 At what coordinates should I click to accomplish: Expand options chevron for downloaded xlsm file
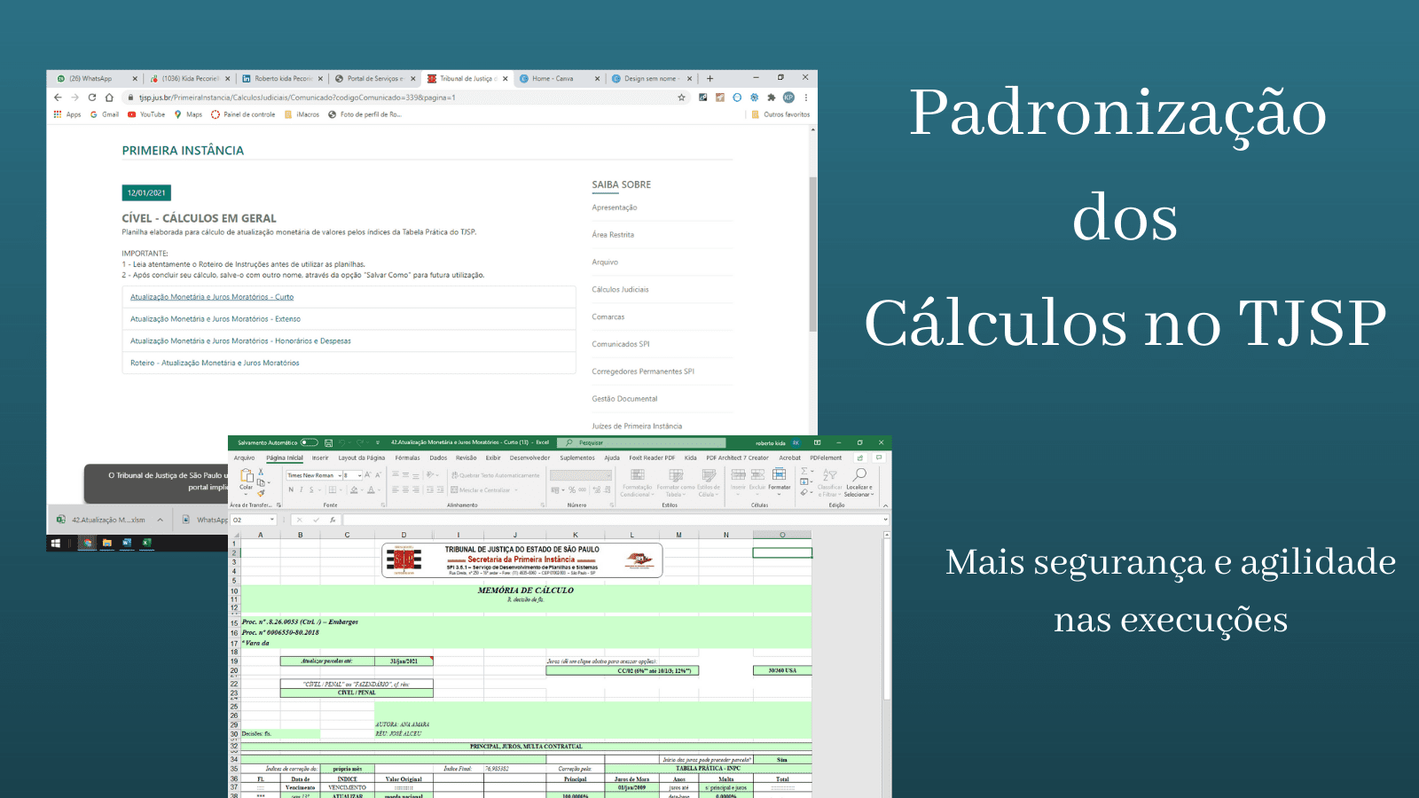160,520
